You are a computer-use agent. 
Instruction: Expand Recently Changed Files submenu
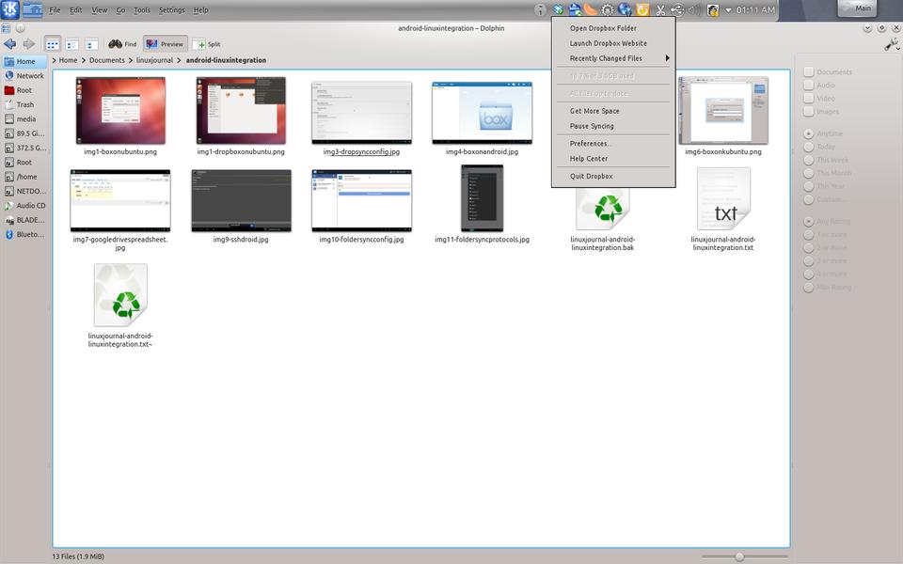(x=612, y=58)
